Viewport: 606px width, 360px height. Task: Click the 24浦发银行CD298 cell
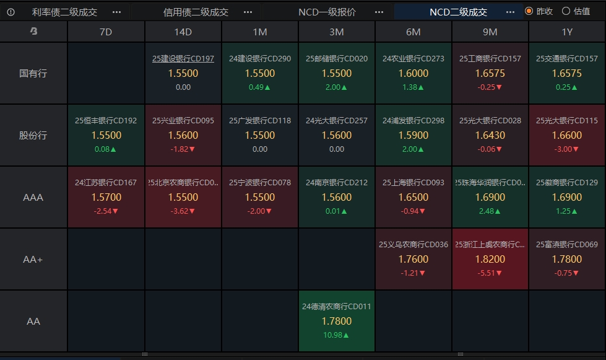coord(413,135)
